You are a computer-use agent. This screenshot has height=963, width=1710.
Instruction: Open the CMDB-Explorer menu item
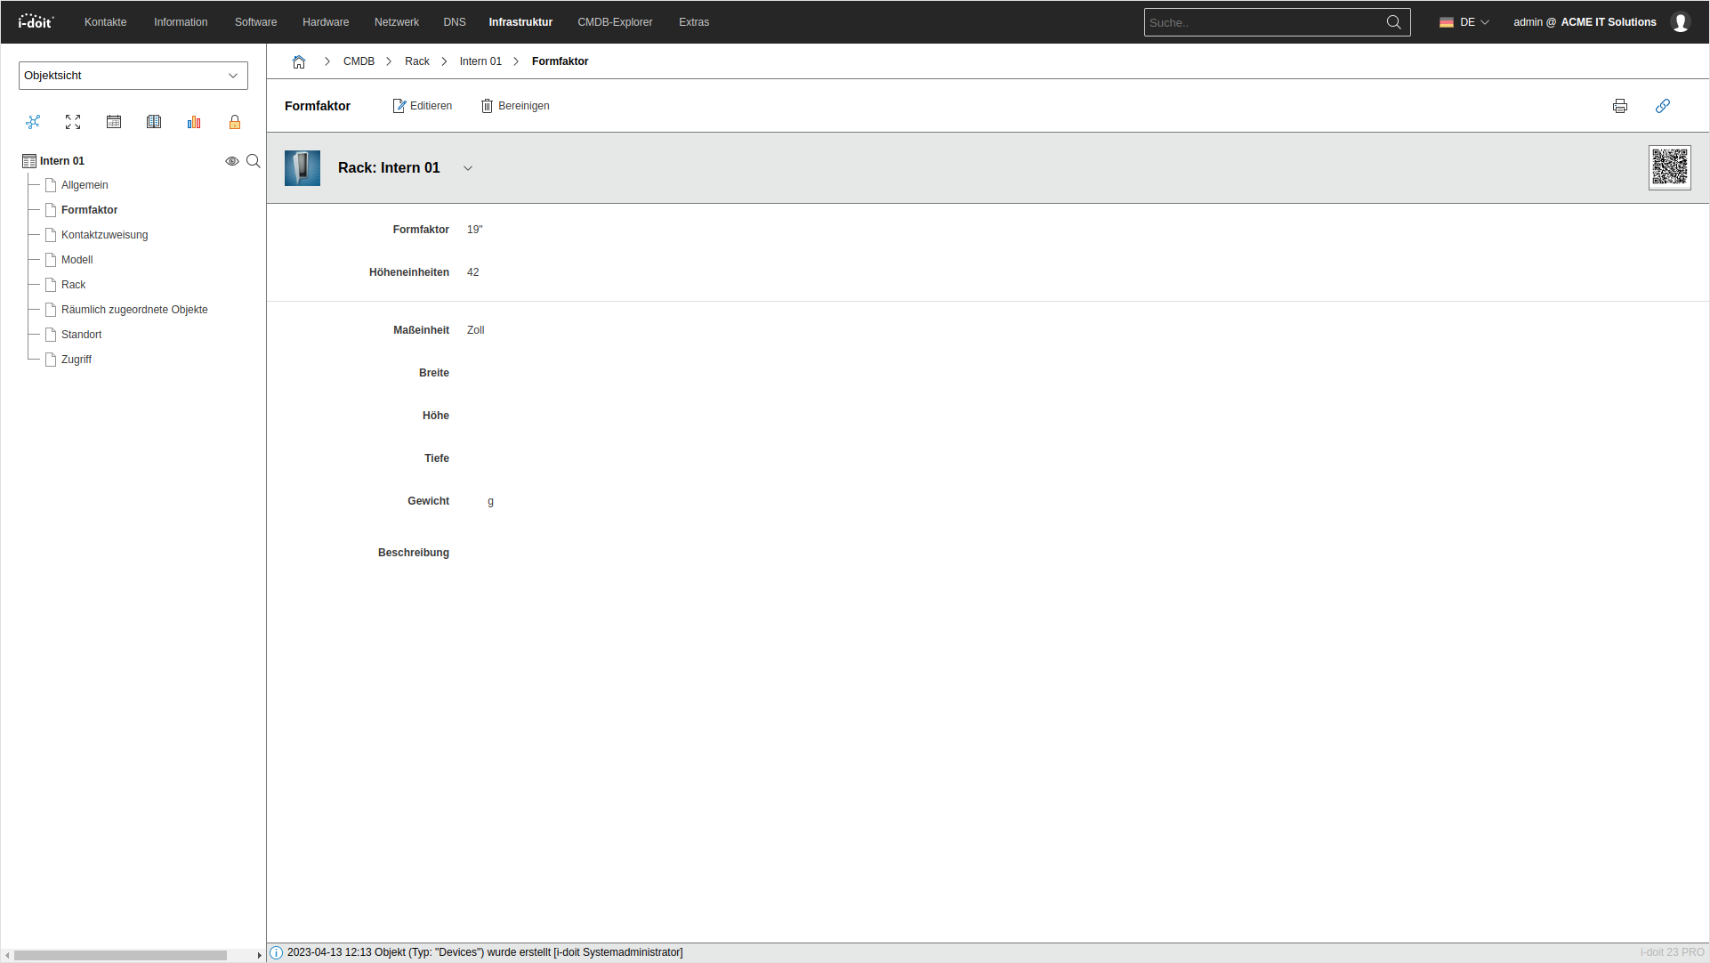(x=615, y=22)
